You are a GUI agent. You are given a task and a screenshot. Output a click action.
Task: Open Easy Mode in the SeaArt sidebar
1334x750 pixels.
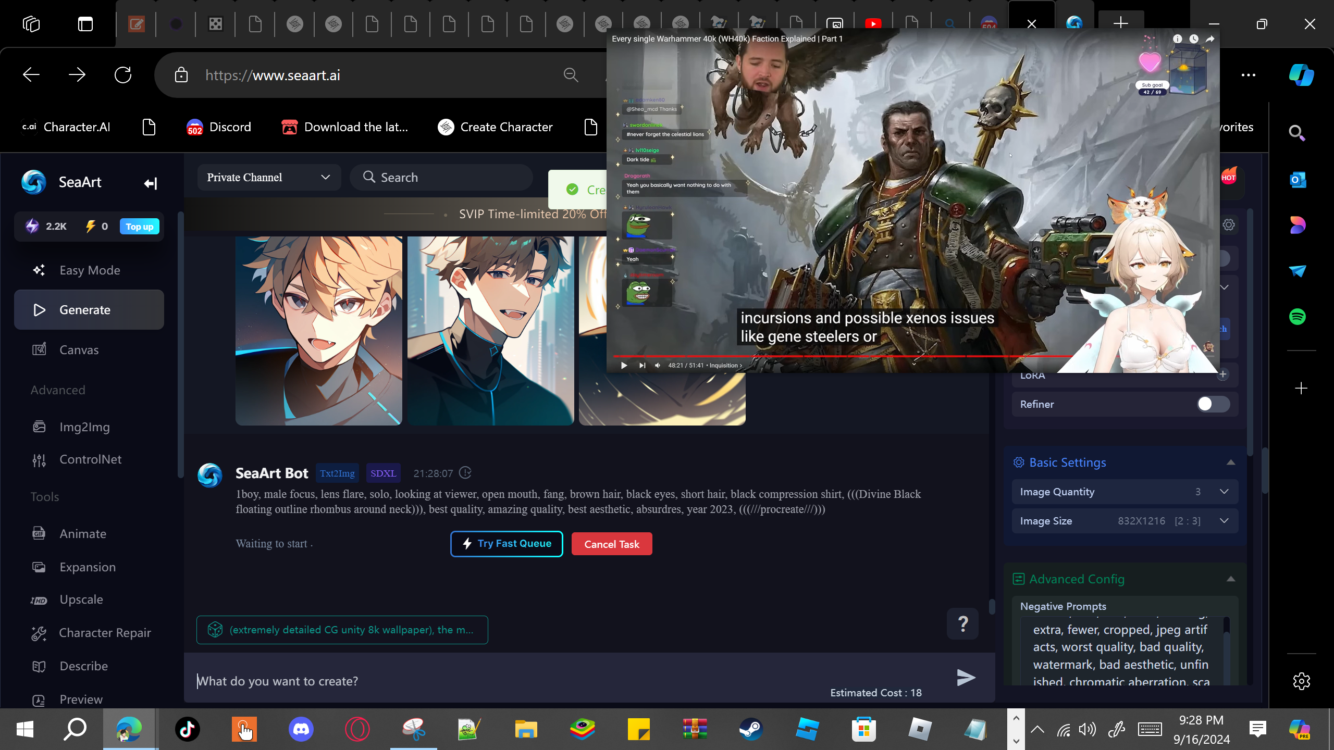89,270
